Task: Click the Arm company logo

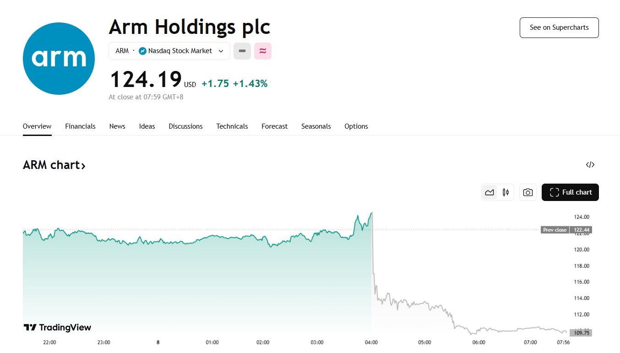Action: [59, 59]
